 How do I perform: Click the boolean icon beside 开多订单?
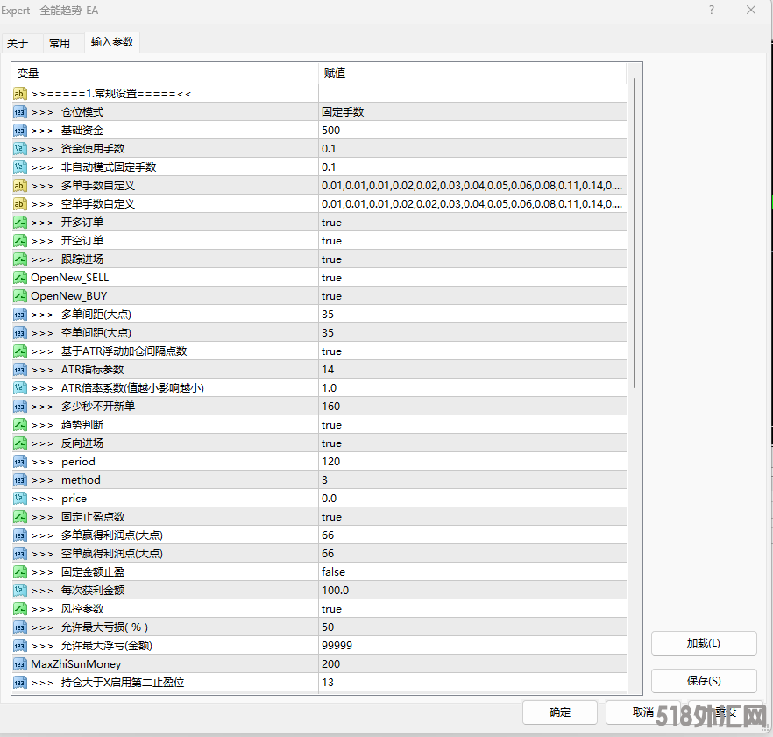pyautogui.click(x=19, y=223)
